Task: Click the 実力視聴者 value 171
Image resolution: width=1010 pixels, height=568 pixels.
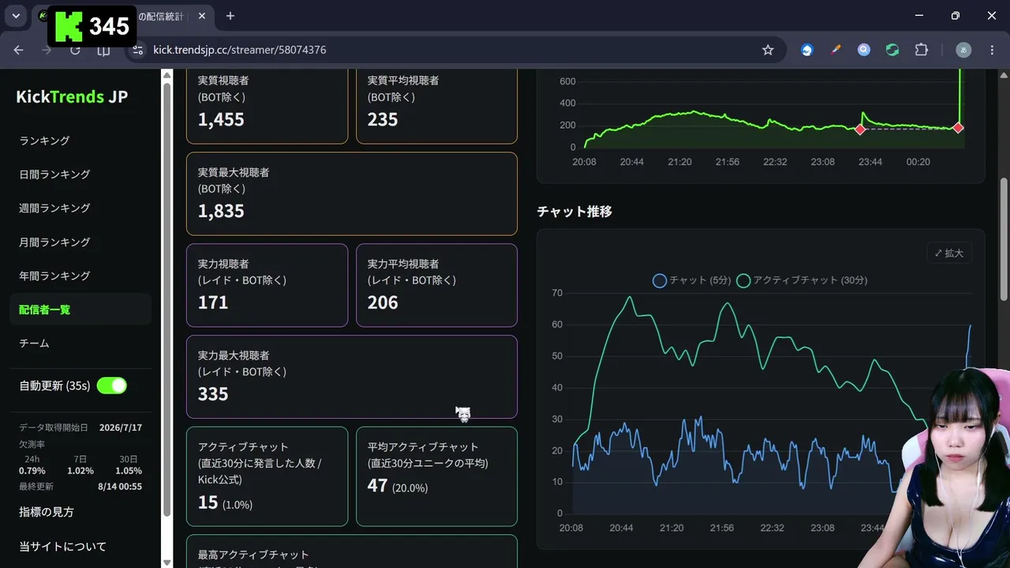Action: (x=213, y=303)
